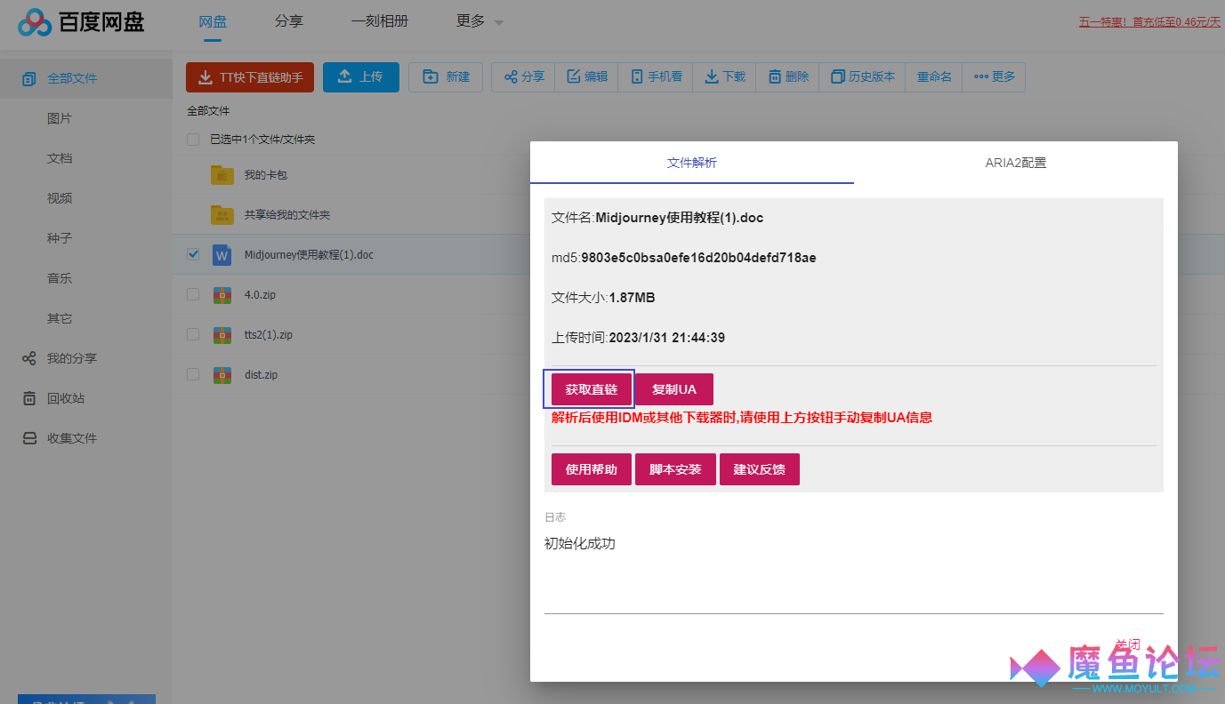This screenshot has height=704, width=1225.
Task: Click the 下载 toolbar button
Action: (725, 77)
